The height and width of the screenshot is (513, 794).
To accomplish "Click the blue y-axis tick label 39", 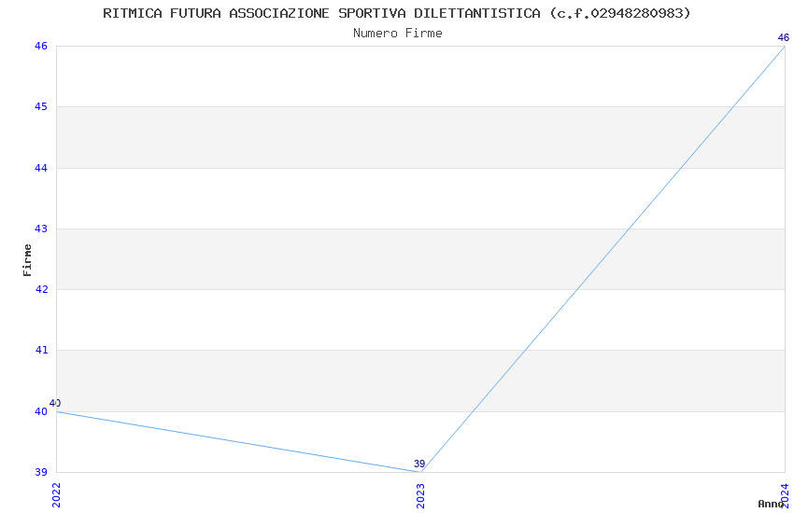I will point(41,472).
